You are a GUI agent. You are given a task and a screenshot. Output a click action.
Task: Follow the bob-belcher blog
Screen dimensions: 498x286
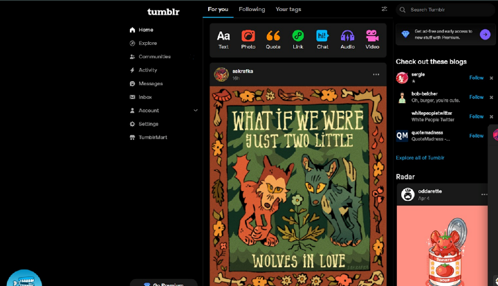point(477,97)
